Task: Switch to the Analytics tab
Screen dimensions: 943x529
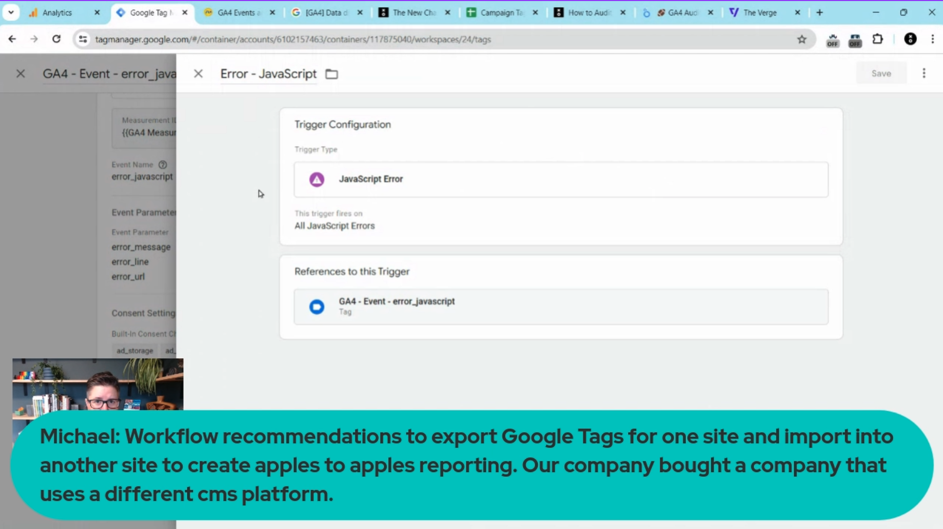Action: point(57,12)
